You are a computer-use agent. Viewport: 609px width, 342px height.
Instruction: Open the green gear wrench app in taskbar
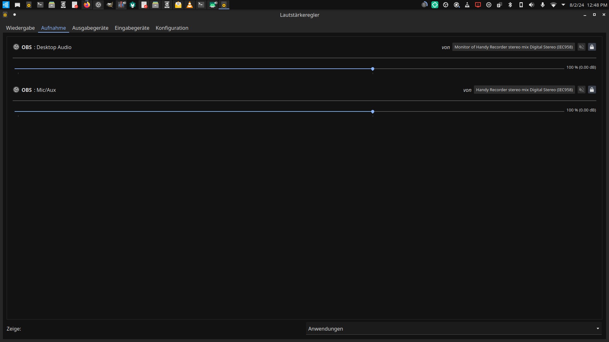coord(133,5)
